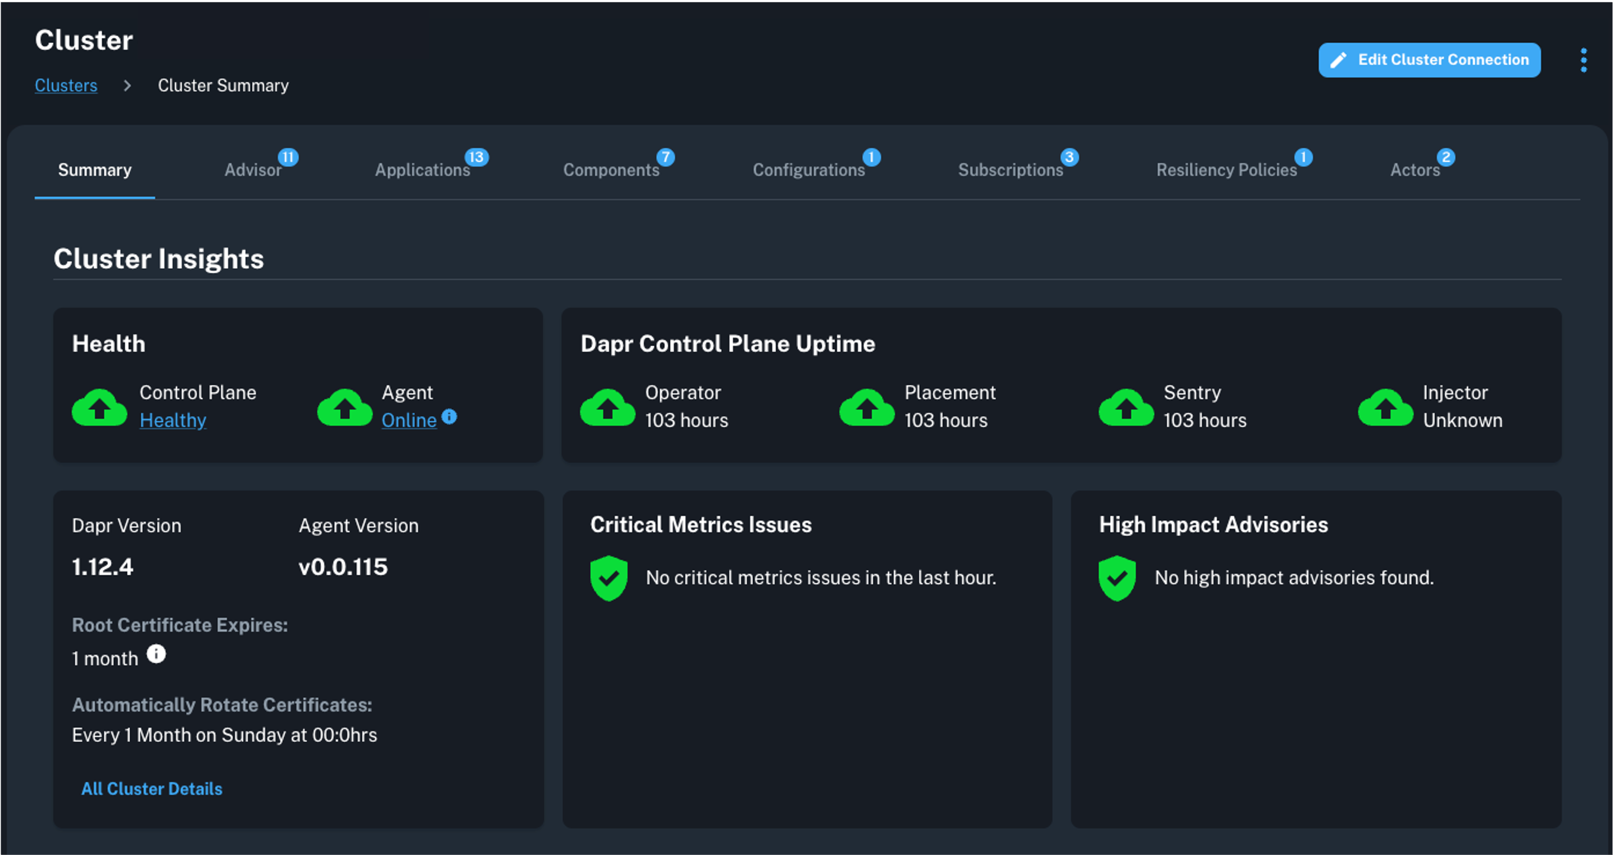
Task: Click the info icon beside 1 month expiry
Action: [156, 654]
